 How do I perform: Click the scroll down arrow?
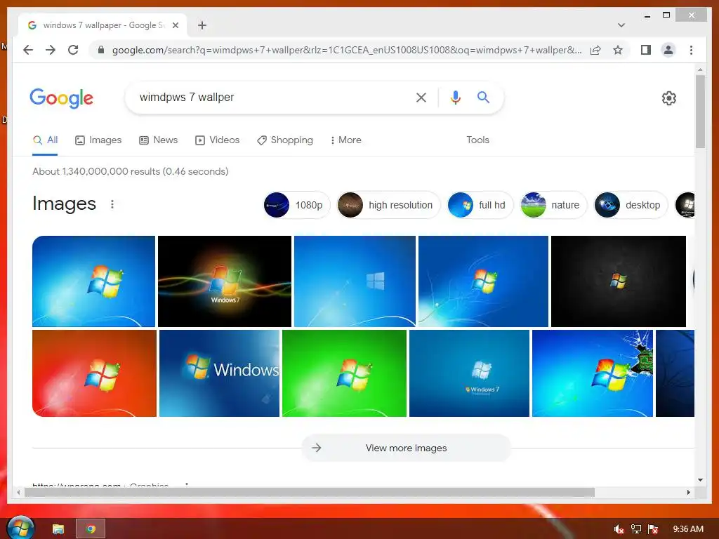pos(700,480)
